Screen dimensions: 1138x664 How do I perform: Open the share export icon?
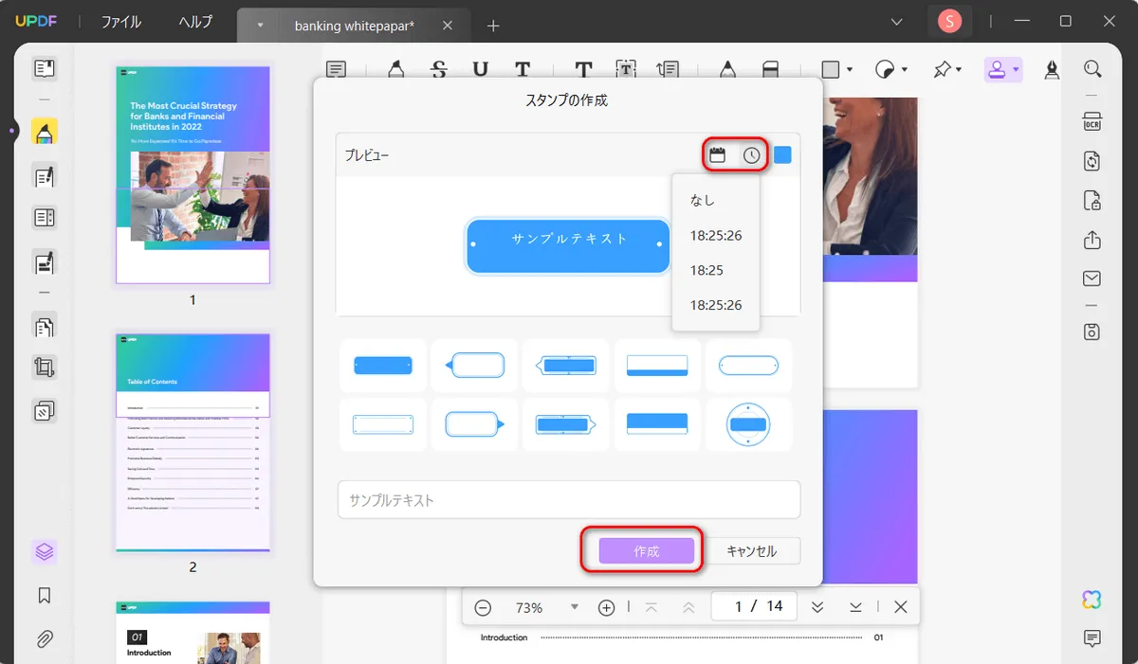click(x=1092, y=240)
